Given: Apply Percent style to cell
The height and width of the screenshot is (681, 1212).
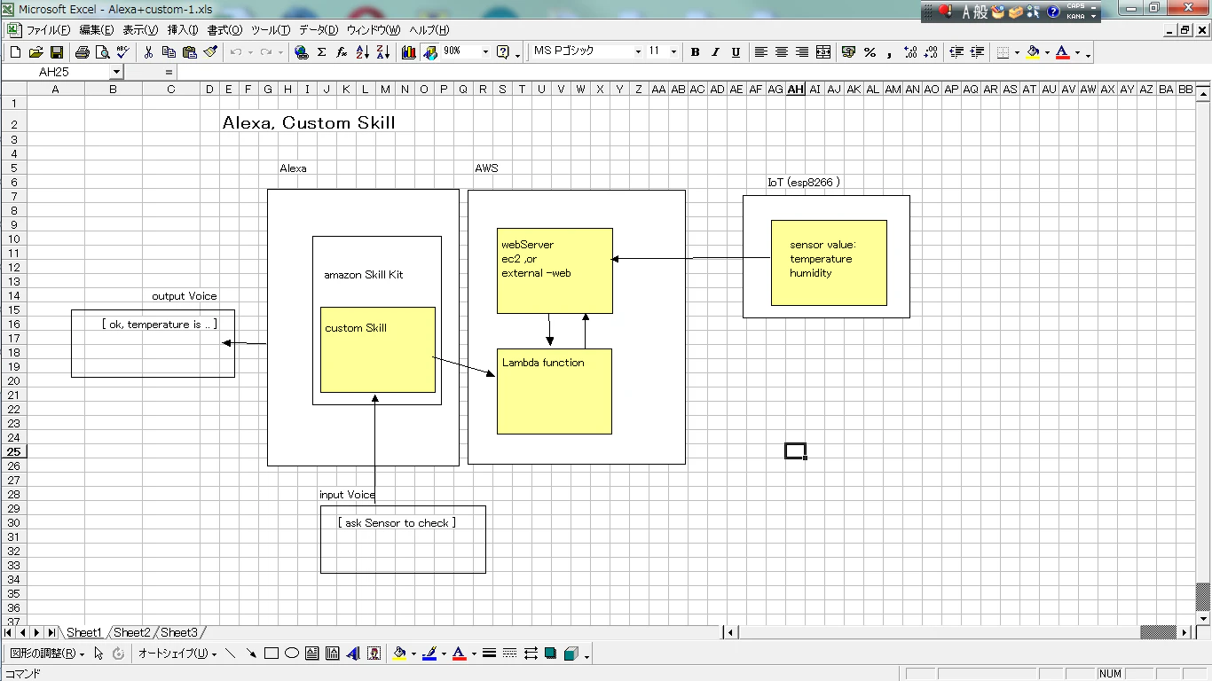Looking at the screenshot, I should 870,52.
